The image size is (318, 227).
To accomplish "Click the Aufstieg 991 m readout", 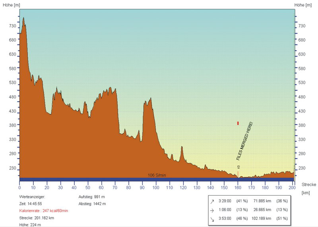I will click(x=92, y=196).
